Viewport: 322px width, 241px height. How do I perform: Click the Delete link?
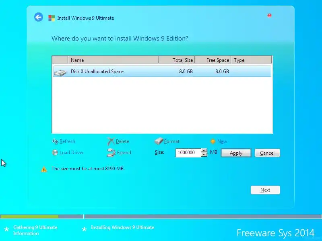click(122, 141)
